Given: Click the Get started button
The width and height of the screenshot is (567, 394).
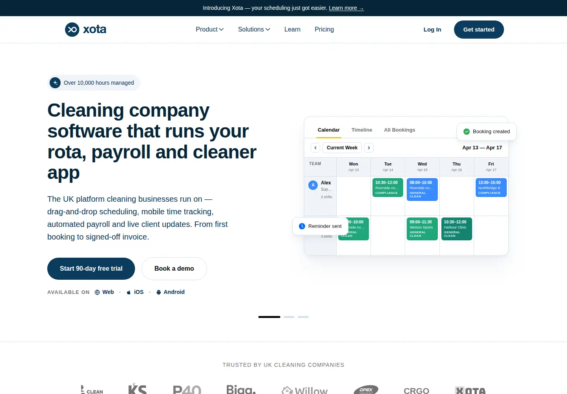Looking at the screenshot, I should coord(479,30).
